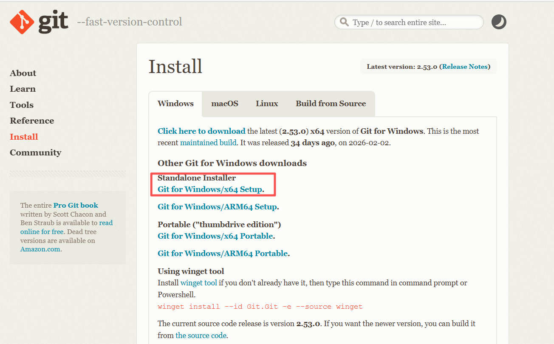Go to Learn in the sidebar

pos(23,89)
